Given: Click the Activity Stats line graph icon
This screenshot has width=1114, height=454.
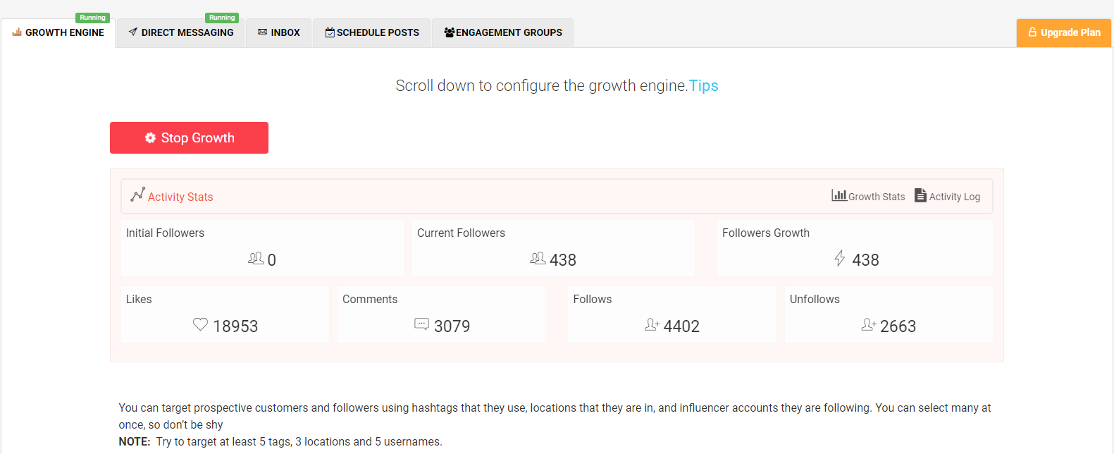Looking at the screenshot, I should click(x=137, y=194).
